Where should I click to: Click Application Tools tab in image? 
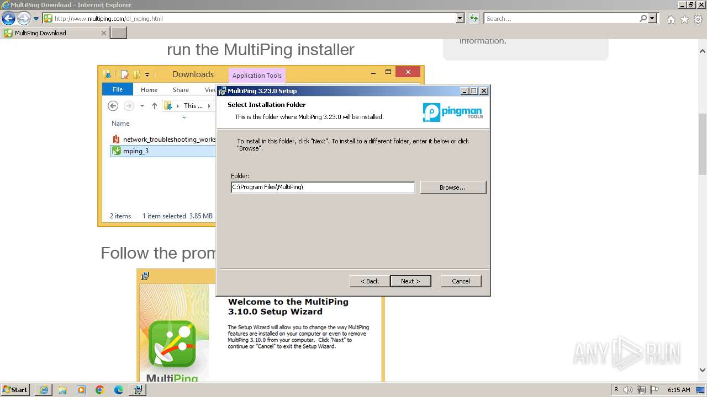coord(257,76)
